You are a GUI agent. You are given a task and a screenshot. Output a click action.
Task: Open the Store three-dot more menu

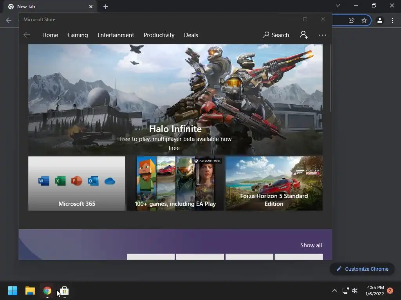coord(323,35)
